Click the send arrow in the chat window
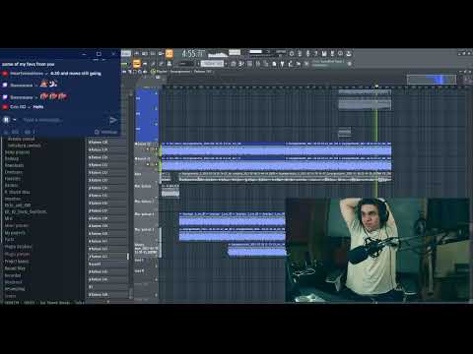The image size is (473, 354). [x=113, y=120]
